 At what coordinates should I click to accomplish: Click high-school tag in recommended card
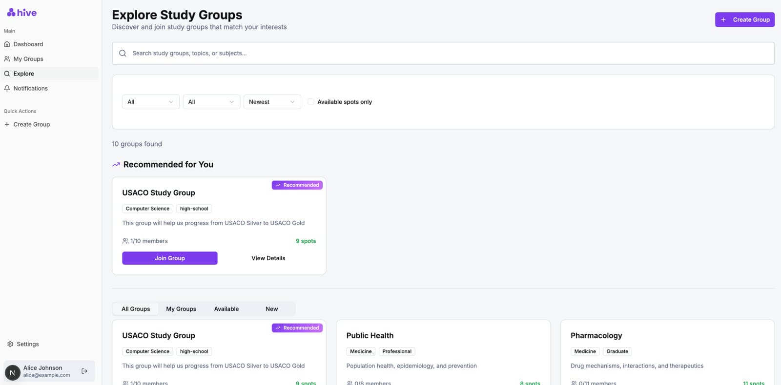pos(194,209)
